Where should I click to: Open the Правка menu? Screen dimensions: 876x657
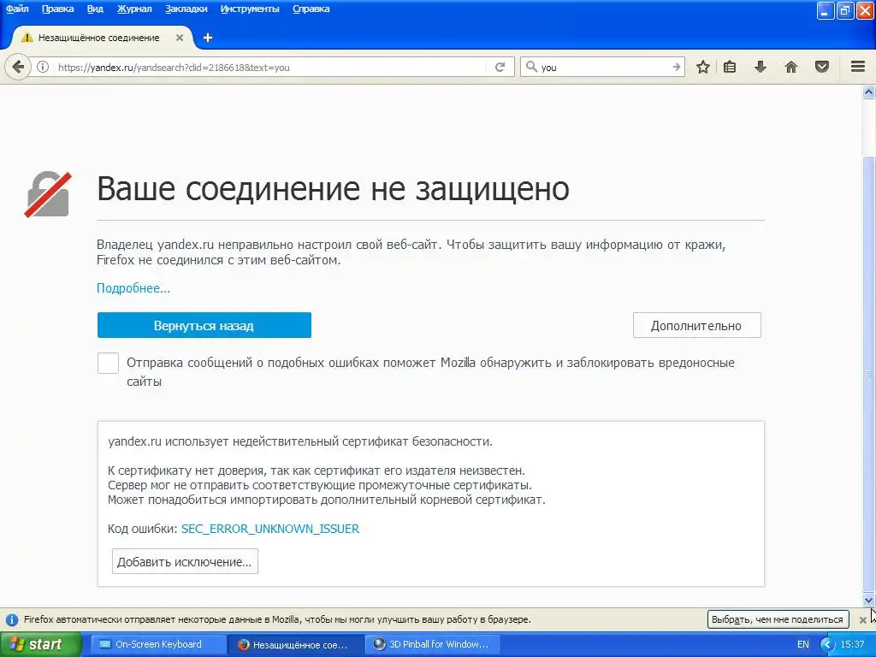point(57,9)
